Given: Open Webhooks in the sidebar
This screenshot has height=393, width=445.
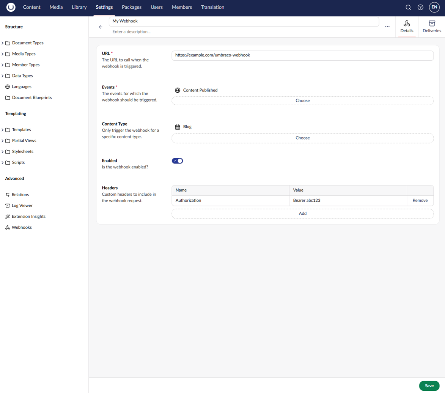Looking at the screenshot, I should coord(22,228).
